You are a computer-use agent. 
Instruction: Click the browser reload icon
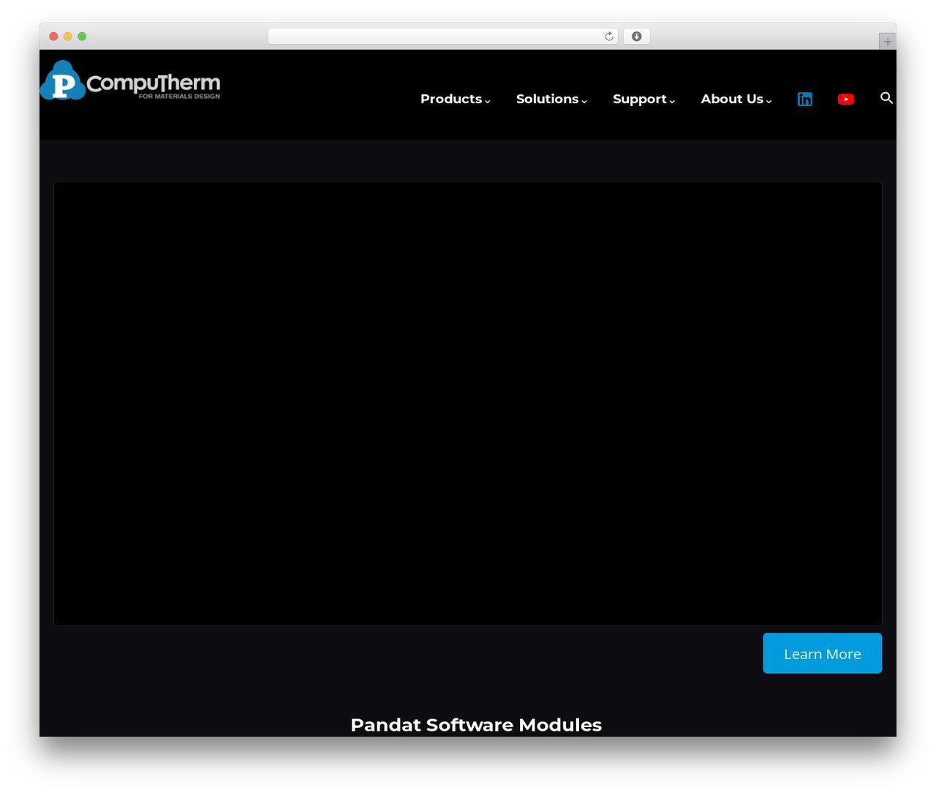pos(609,37)
